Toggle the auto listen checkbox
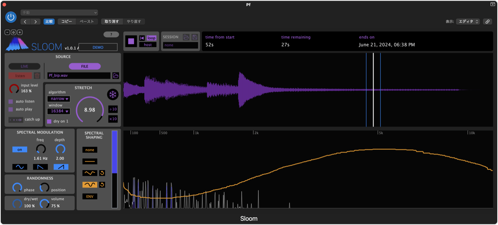The height and width of the screenshot is (225, 498). 11,101
